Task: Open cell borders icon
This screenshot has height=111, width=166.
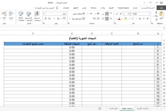Action: (133, 18)
